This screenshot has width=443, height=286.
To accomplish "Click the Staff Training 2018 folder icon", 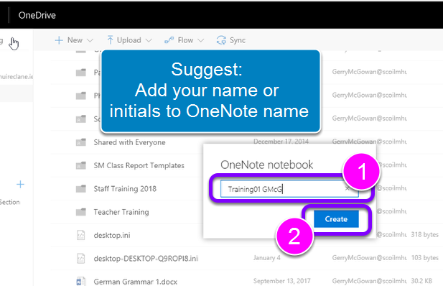I will pos(81,188).
